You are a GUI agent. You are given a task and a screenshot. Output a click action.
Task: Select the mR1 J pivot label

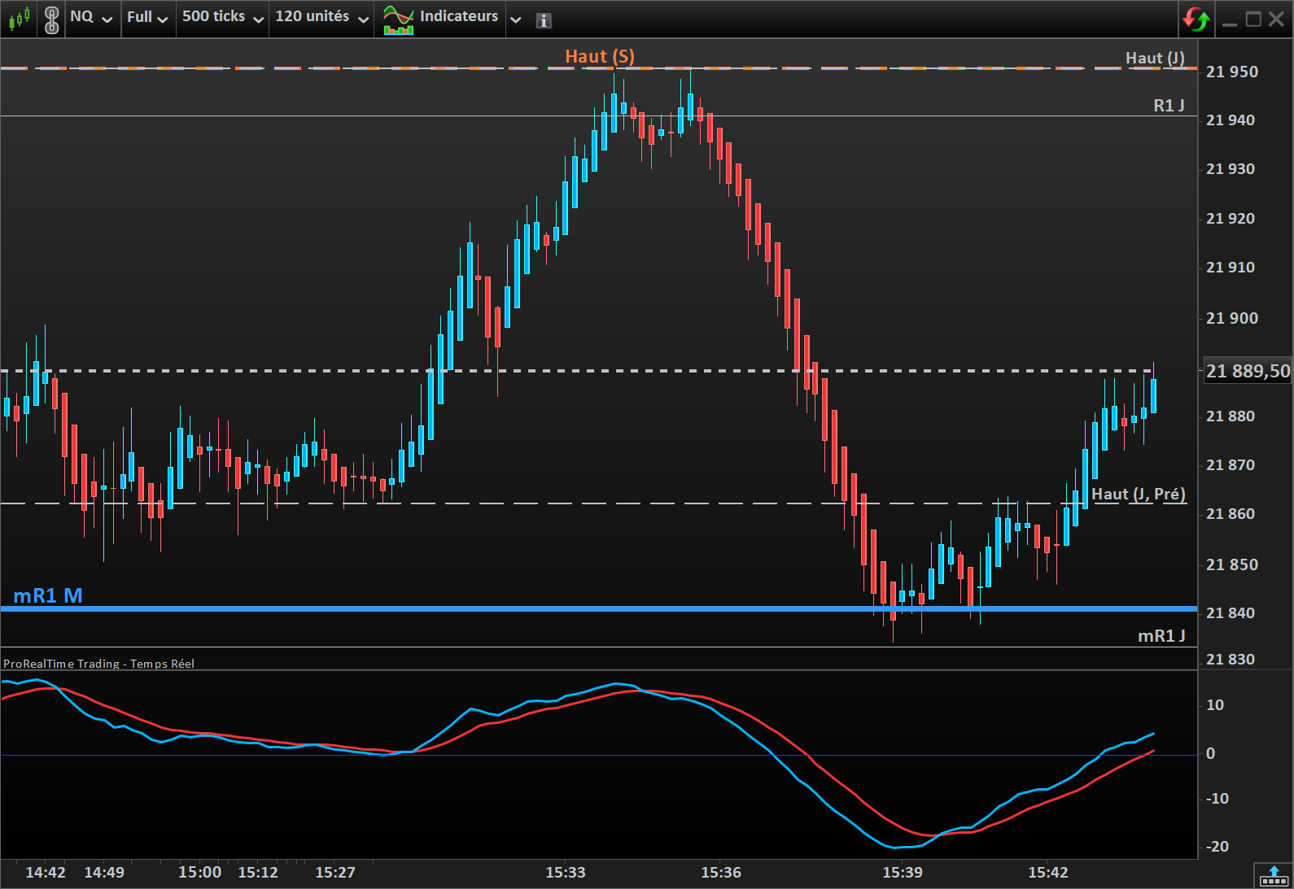click(x=1161, y=635)
